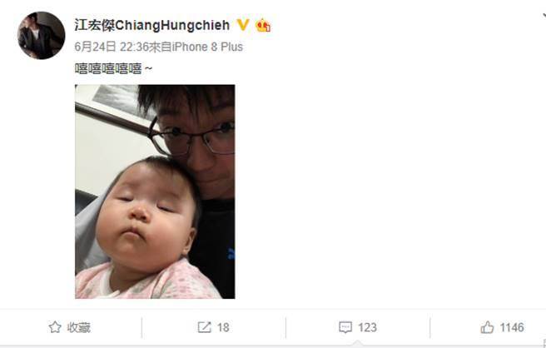The height and width of the screenshot is (348, 546).
Task: Expand the post options chevron at top right
Action: (x=544, y=16)
